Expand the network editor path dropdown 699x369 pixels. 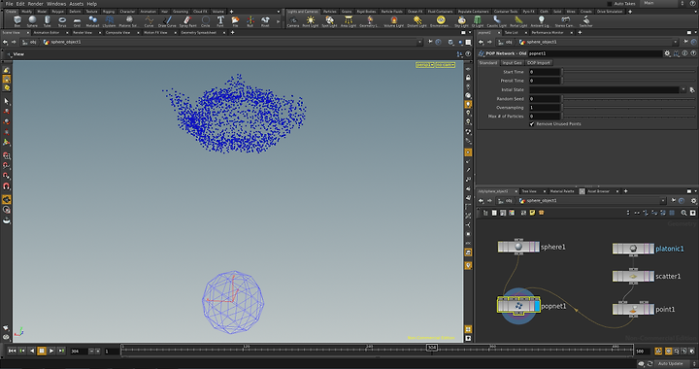coord(662,201)
